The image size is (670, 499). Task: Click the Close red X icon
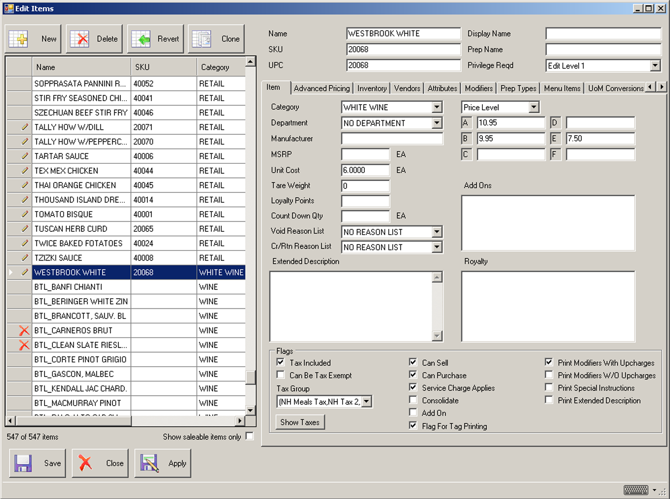click(85, 463)
